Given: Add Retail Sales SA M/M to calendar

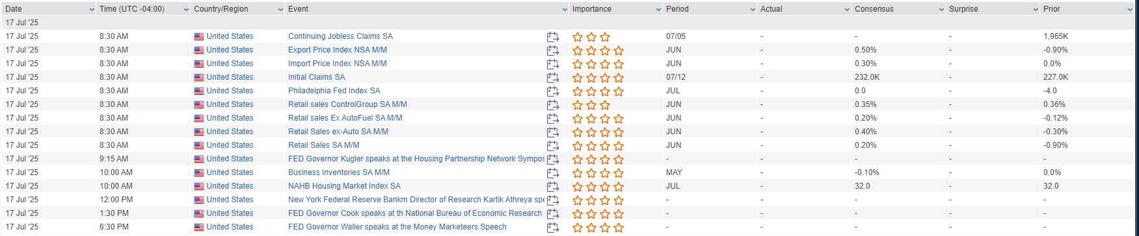Looking at the screenshot, I should pyautogui.click(x=553, y=146).
